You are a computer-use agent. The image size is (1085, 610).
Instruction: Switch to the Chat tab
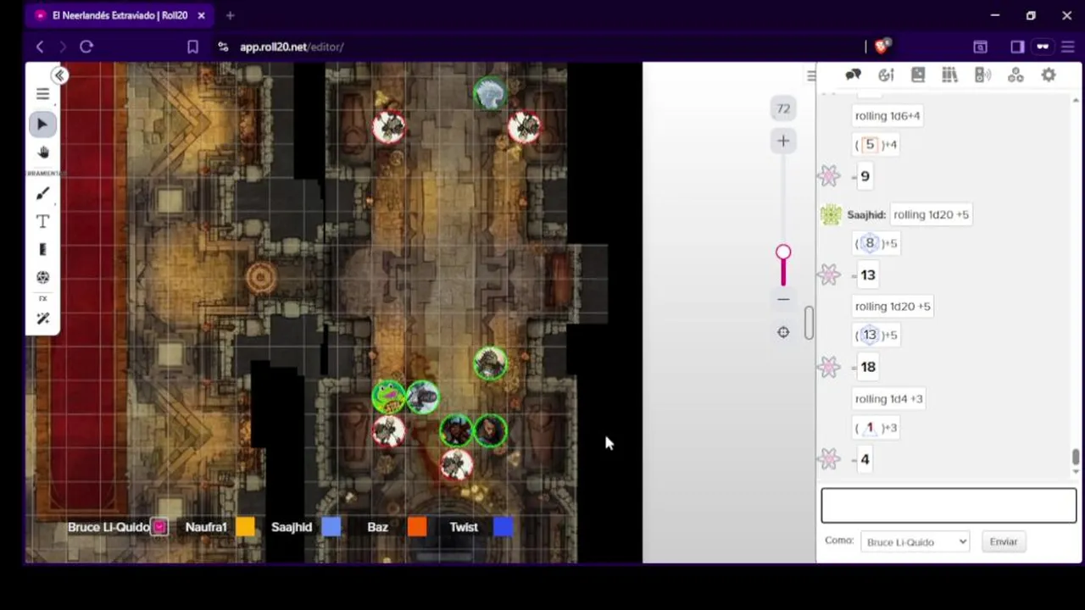(x=854, y=75)
